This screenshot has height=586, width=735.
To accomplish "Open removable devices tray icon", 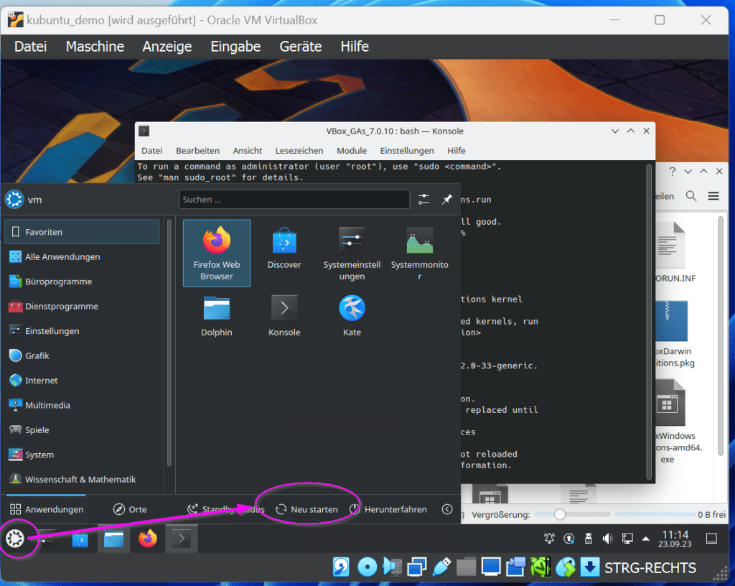I will pos(589,538).
